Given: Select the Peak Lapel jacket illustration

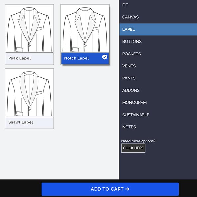Looking at the screenshot, I should pos(29,29).
